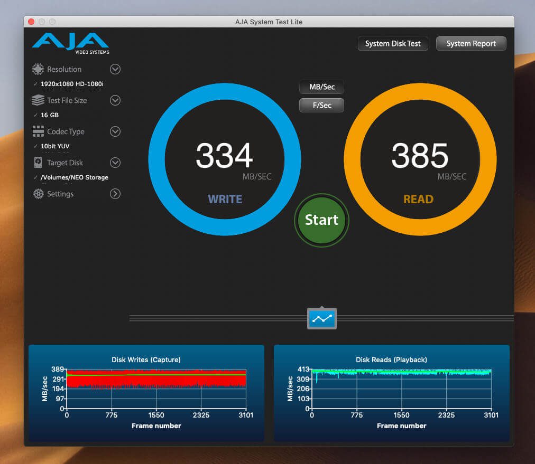Click the Codec Type film icon
This screenshot has width=535, height=464.
click(38, 131)
